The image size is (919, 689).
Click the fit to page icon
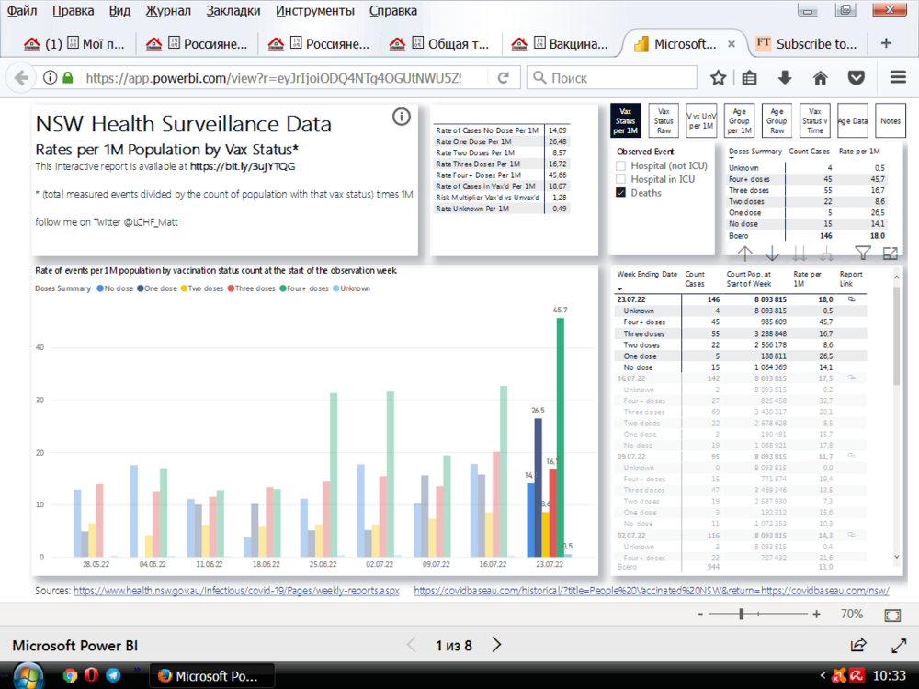(892, 614)
